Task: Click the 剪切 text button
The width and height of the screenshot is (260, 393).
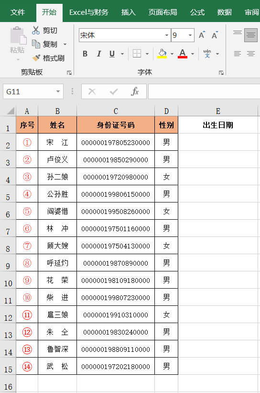Action: (50, 30)
